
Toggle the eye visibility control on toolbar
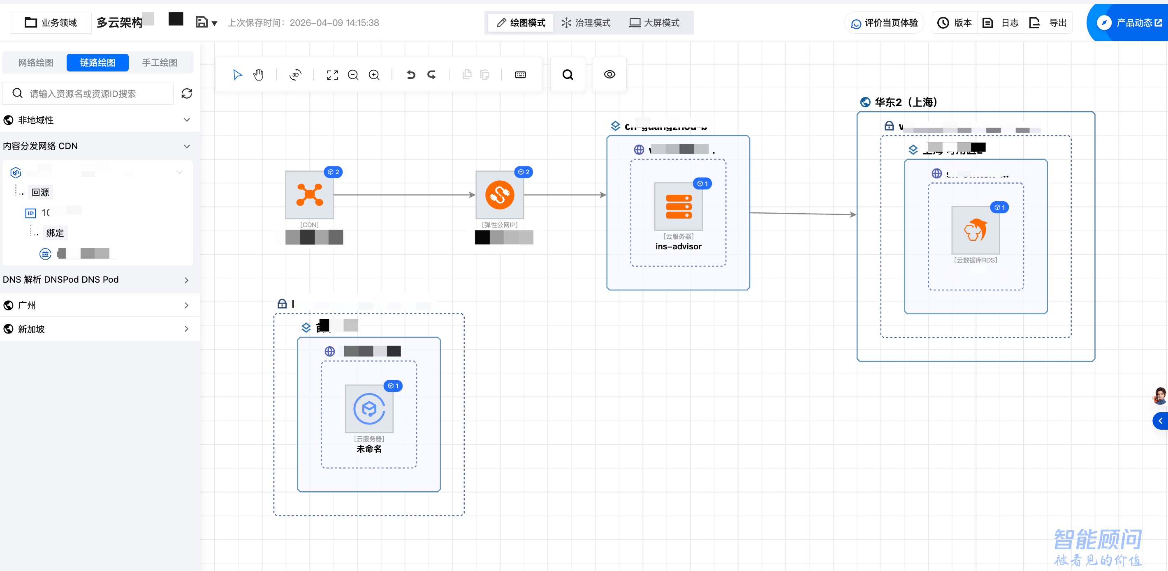coord(609,74)
